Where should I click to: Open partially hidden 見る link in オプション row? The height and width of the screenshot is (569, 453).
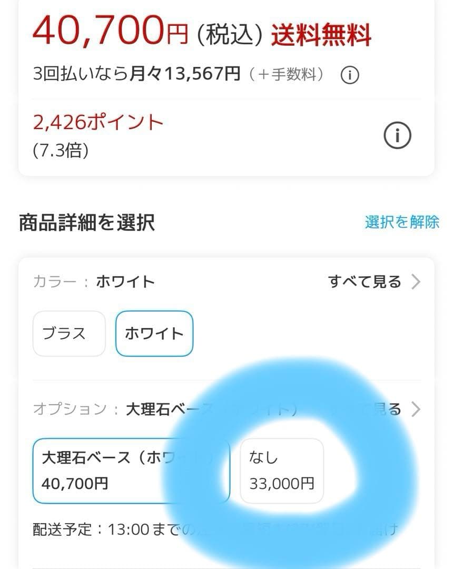point(389,409)
